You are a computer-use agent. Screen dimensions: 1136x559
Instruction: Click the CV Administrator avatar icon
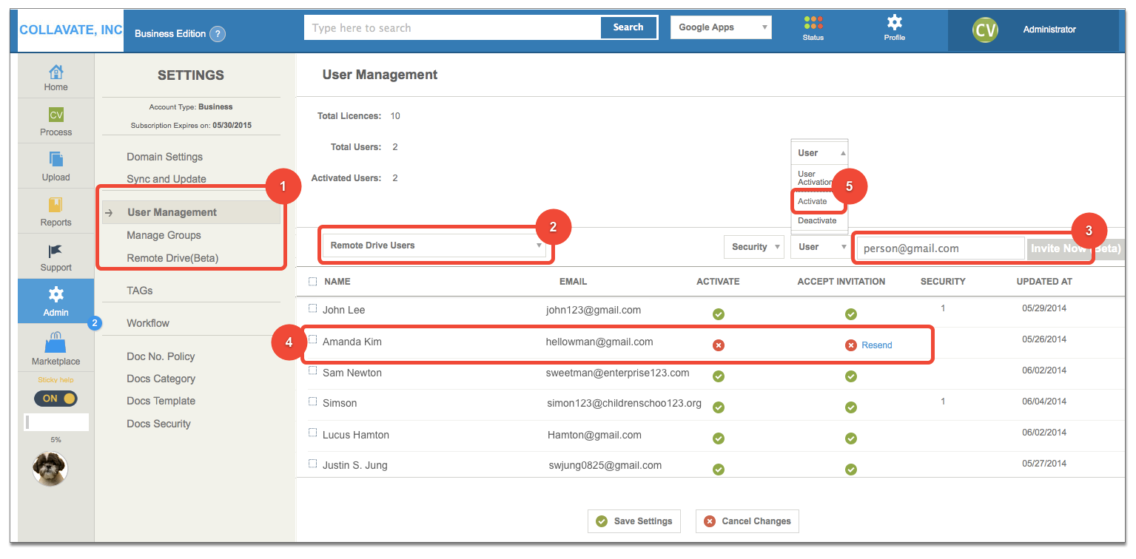[985, 30]
